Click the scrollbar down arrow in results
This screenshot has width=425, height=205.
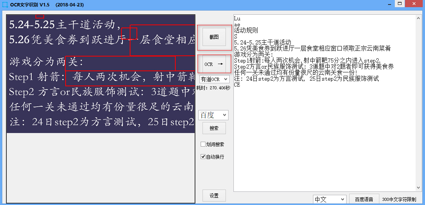[419, 188]
